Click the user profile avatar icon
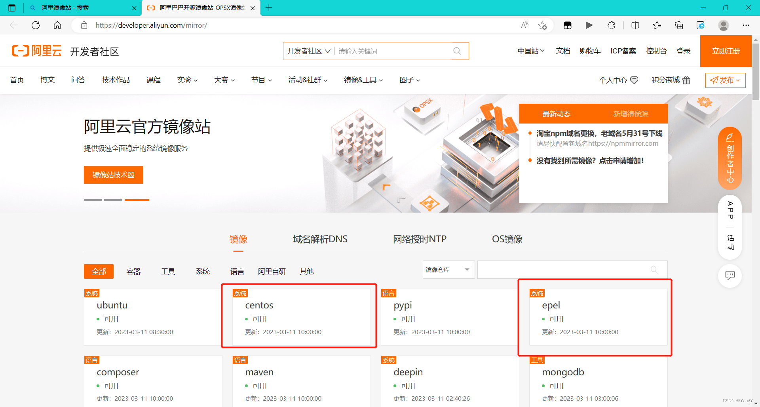Image resolution: width=760 pixels, height=407 pixels. (x=724, y=25)
